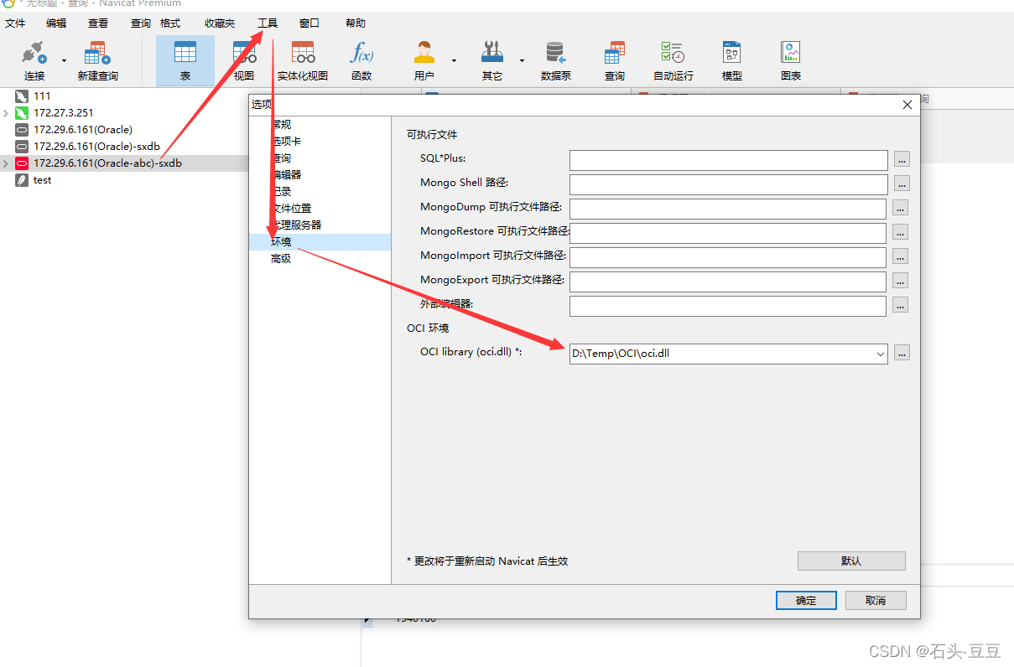Open the Format (格式) menu
Viewport: 1014px width, 667px height.
pyautogui.click(x=170, y=23)
